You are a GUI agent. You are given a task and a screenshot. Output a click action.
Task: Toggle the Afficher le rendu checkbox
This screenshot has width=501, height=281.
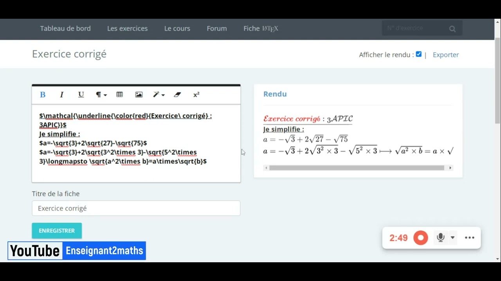point(419,54)
